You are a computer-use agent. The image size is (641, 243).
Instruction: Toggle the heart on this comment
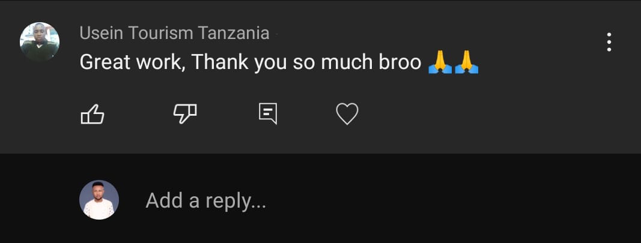click(x=347, y=114)
